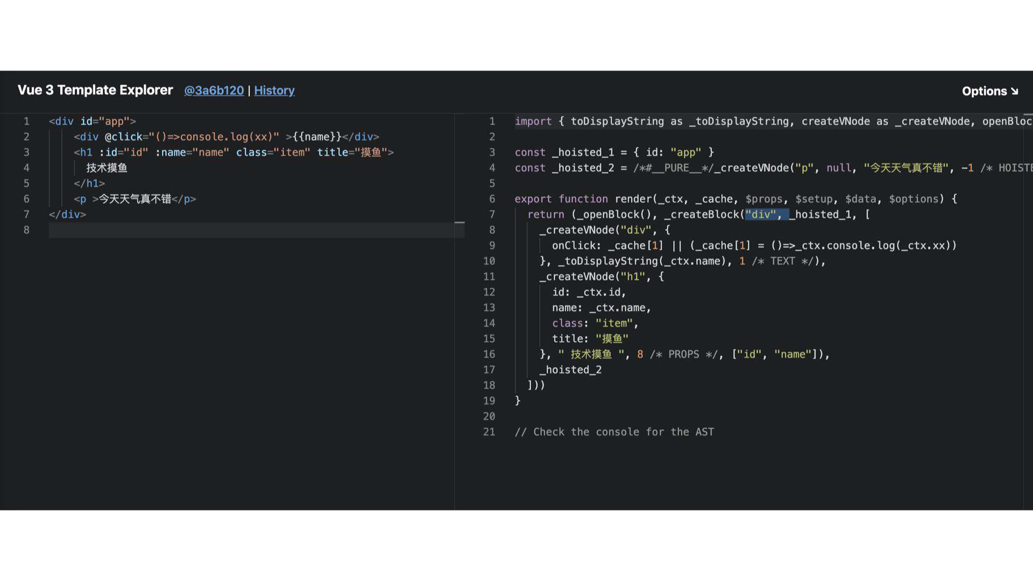The image size is (1033, 581).
Task: Open the History link
Action: pos(274,90)
